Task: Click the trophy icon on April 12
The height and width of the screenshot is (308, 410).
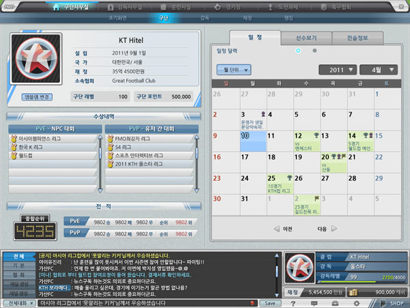Action: [316, 135]
